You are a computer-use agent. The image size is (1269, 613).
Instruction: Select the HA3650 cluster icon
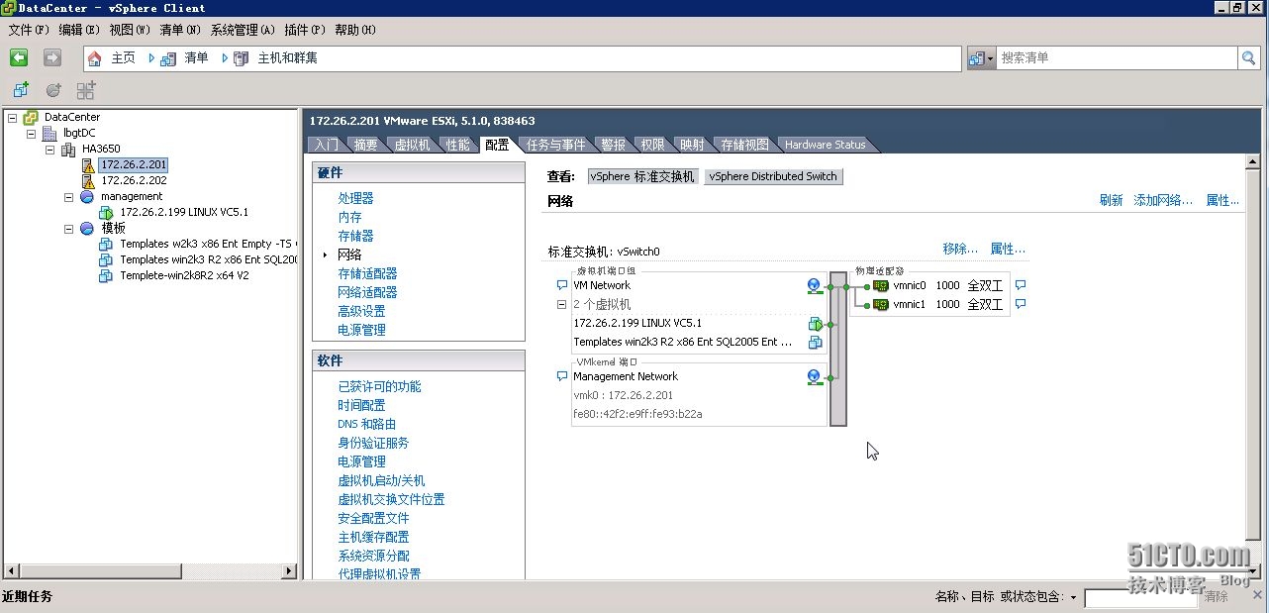tap(68, 149)
